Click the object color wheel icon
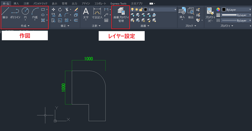Viewport: 252px width, 131px height. (x=218, y=10)
